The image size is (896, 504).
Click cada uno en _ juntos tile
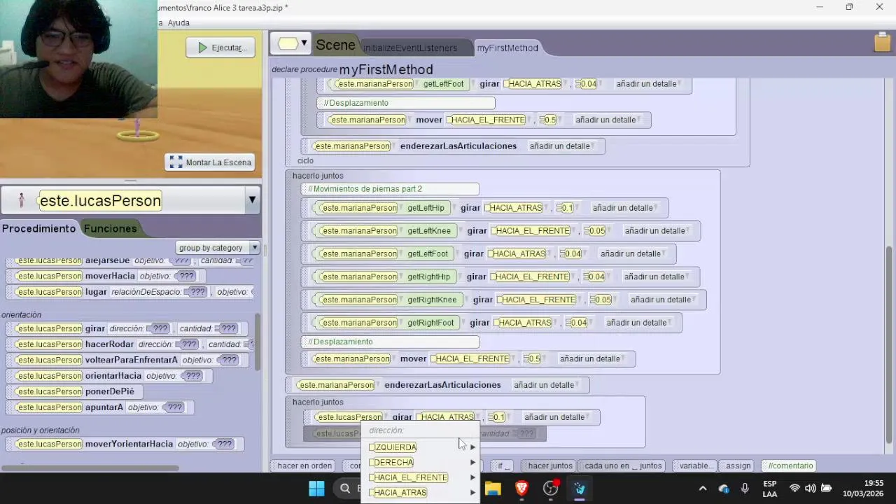623,465
